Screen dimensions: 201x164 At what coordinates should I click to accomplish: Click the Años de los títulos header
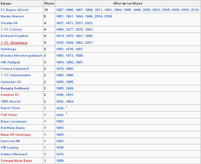click(128, 4)
